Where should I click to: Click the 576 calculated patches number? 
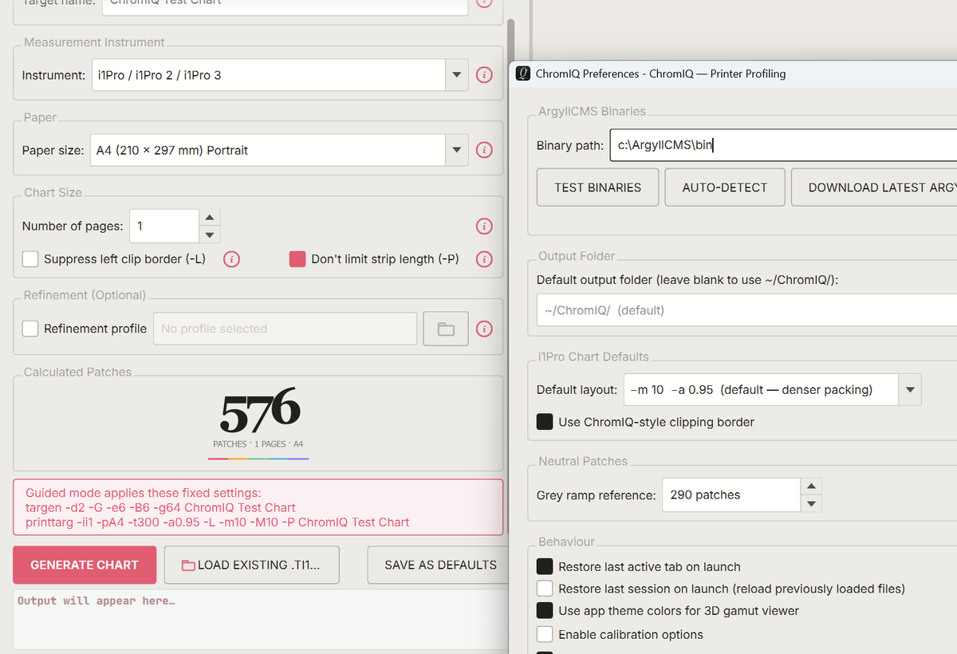tap(260, 410)
